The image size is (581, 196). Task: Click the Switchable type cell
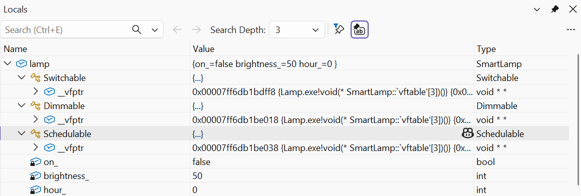click(x=497, y=78)
